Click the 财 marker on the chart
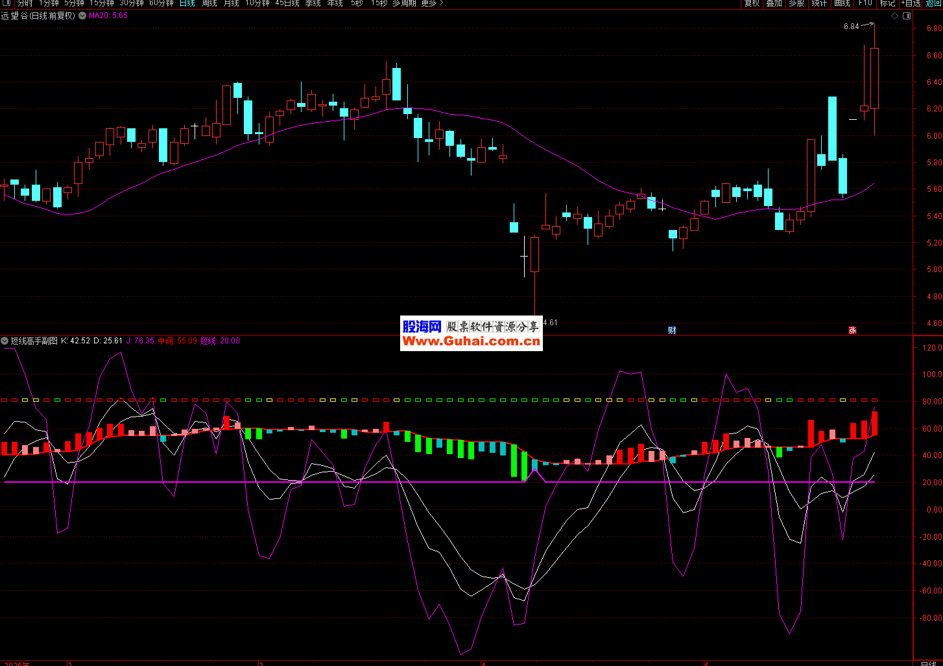The image size is (943, 666). point(672,330)
